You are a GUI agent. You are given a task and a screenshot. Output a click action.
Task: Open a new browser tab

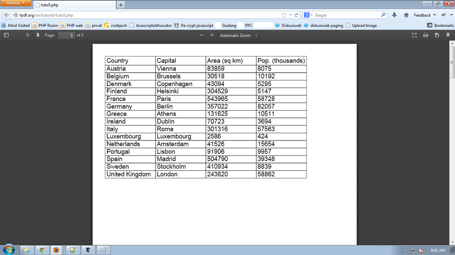pos(121,5)
